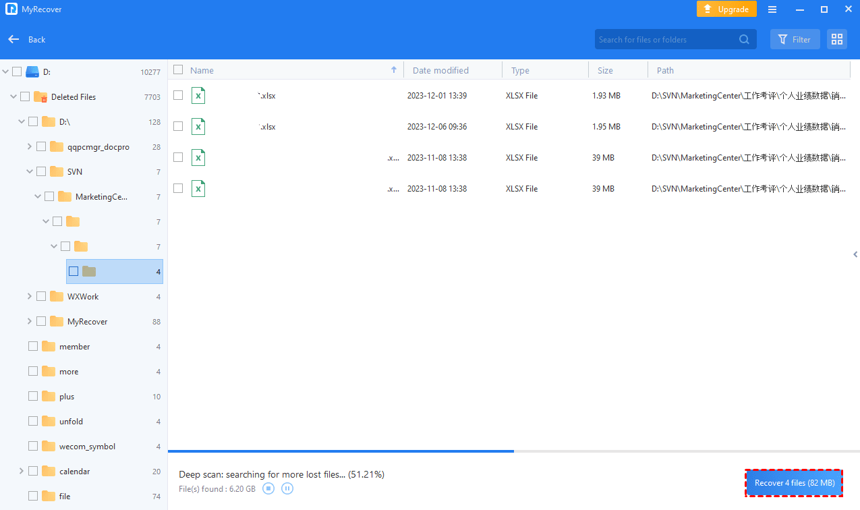
Task: Pause the deep scan
Action: [287, 488]
